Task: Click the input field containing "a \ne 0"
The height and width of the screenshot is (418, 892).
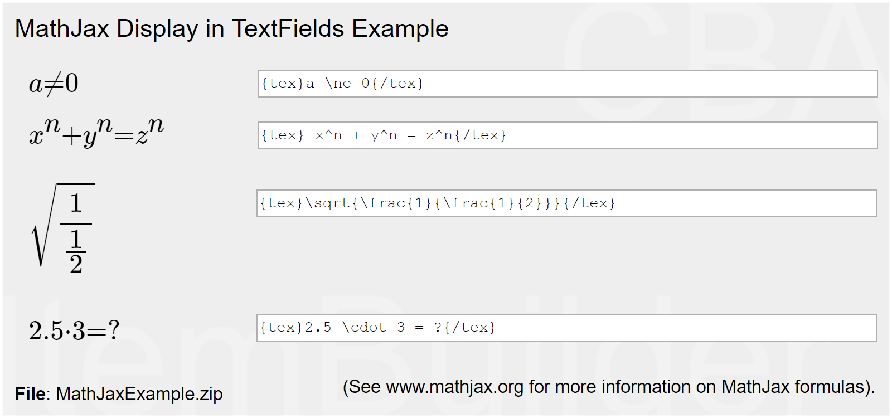Action: [568, 84]
